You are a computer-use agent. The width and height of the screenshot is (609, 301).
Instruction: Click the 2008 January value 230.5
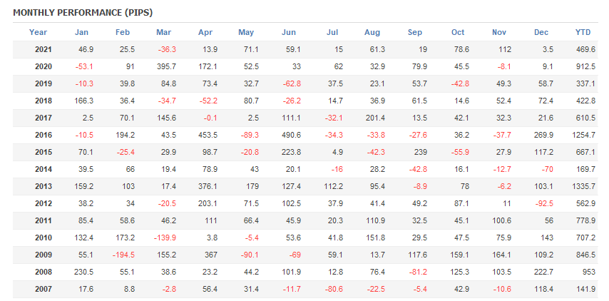83,271
